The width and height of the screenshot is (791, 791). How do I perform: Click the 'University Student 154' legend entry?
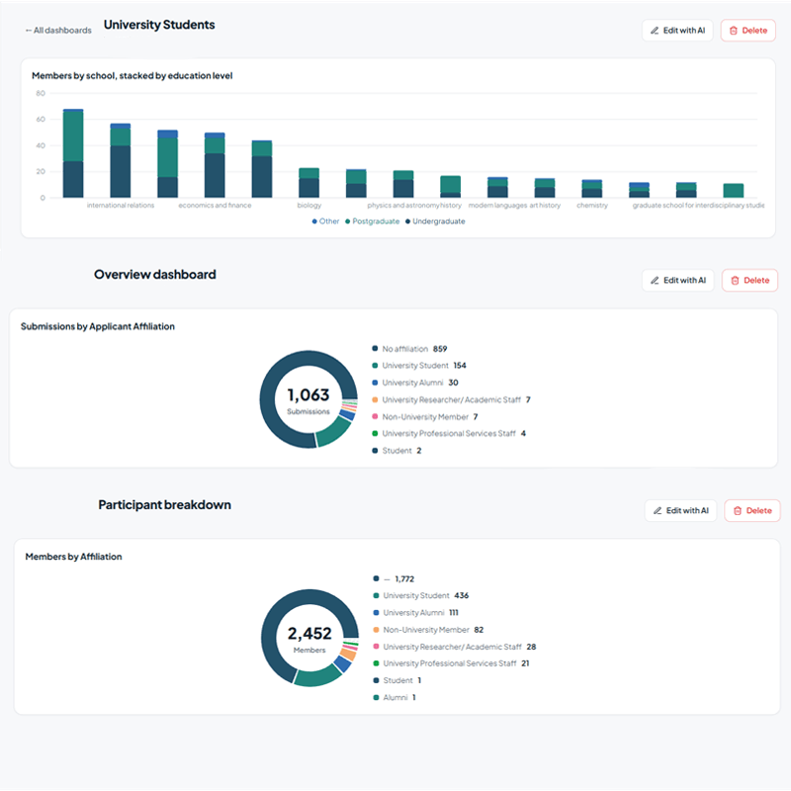click(419, 365)
